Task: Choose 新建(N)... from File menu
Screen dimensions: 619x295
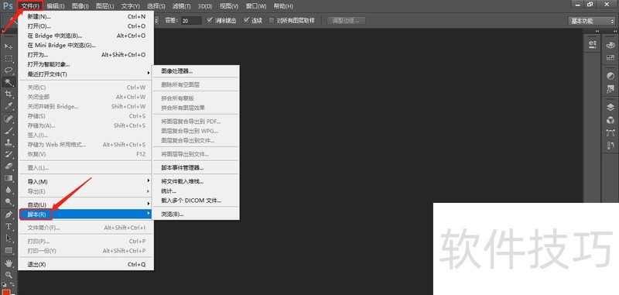Action: [87, 16]
